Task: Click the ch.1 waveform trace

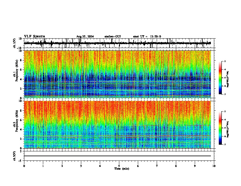Action: (117, 43)
